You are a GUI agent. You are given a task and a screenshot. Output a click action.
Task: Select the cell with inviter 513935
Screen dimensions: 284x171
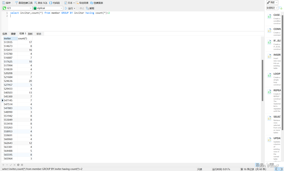(11, 42)
